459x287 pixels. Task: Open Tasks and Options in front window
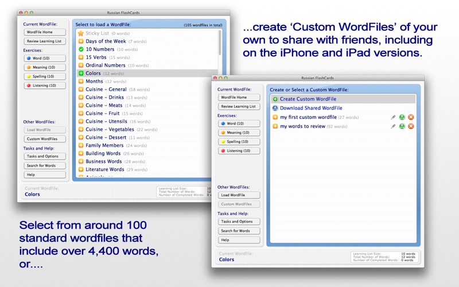point(239,222)
